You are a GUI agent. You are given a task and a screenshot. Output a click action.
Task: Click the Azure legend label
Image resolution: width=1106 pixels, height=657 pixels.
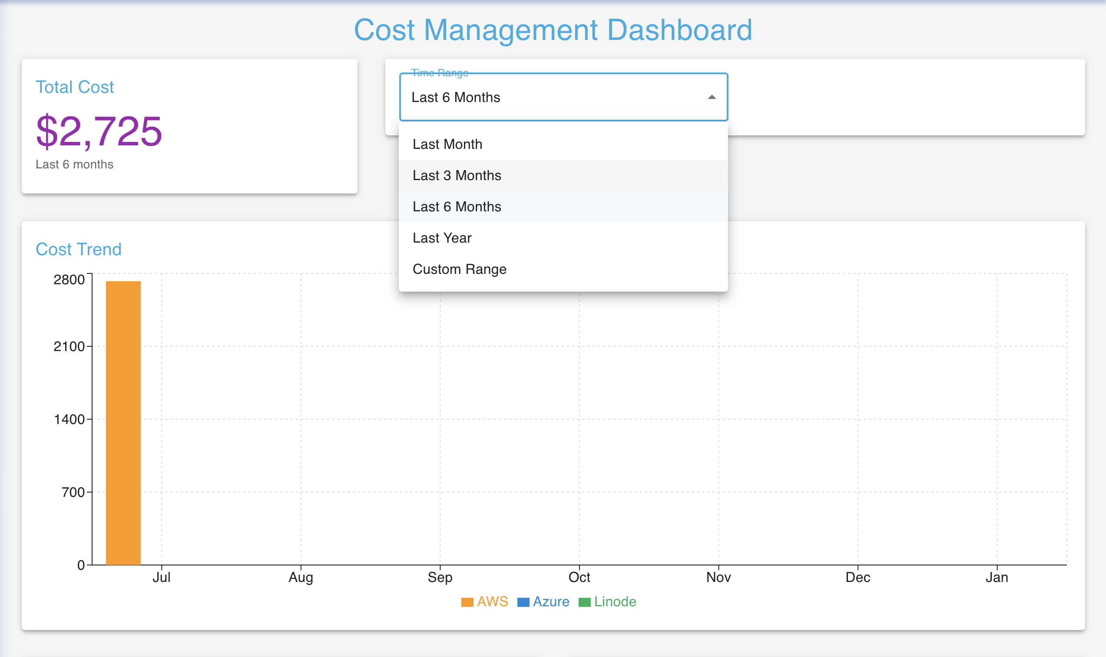(551, 601)
